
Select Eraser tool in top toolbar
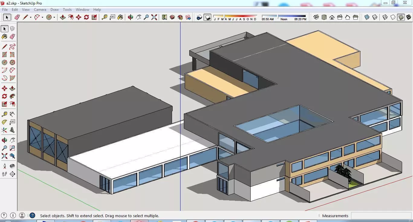point(17,17)
